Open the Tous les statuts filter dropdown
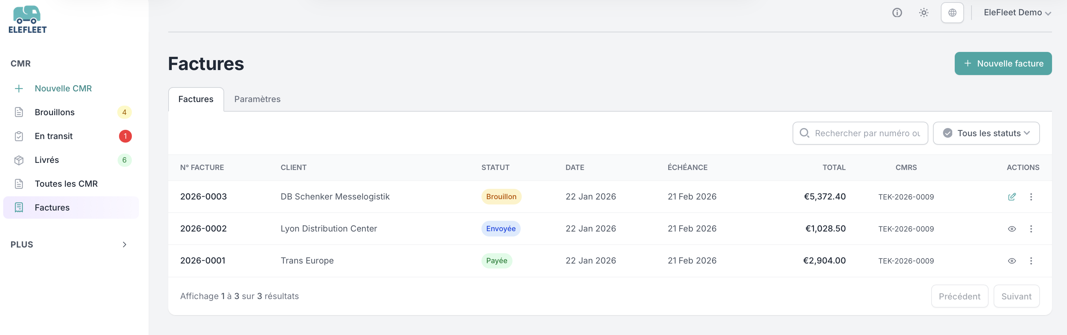The width and height of the screenshot is (1067, 335). point(986,133)
